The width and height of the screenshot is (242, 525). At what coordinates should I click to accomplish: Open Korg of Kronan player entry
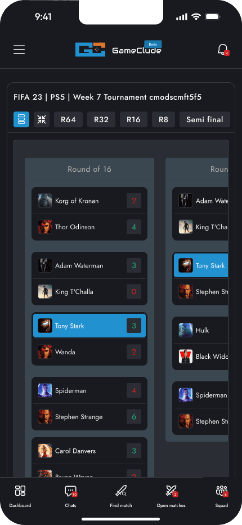[x=89, y=201]
